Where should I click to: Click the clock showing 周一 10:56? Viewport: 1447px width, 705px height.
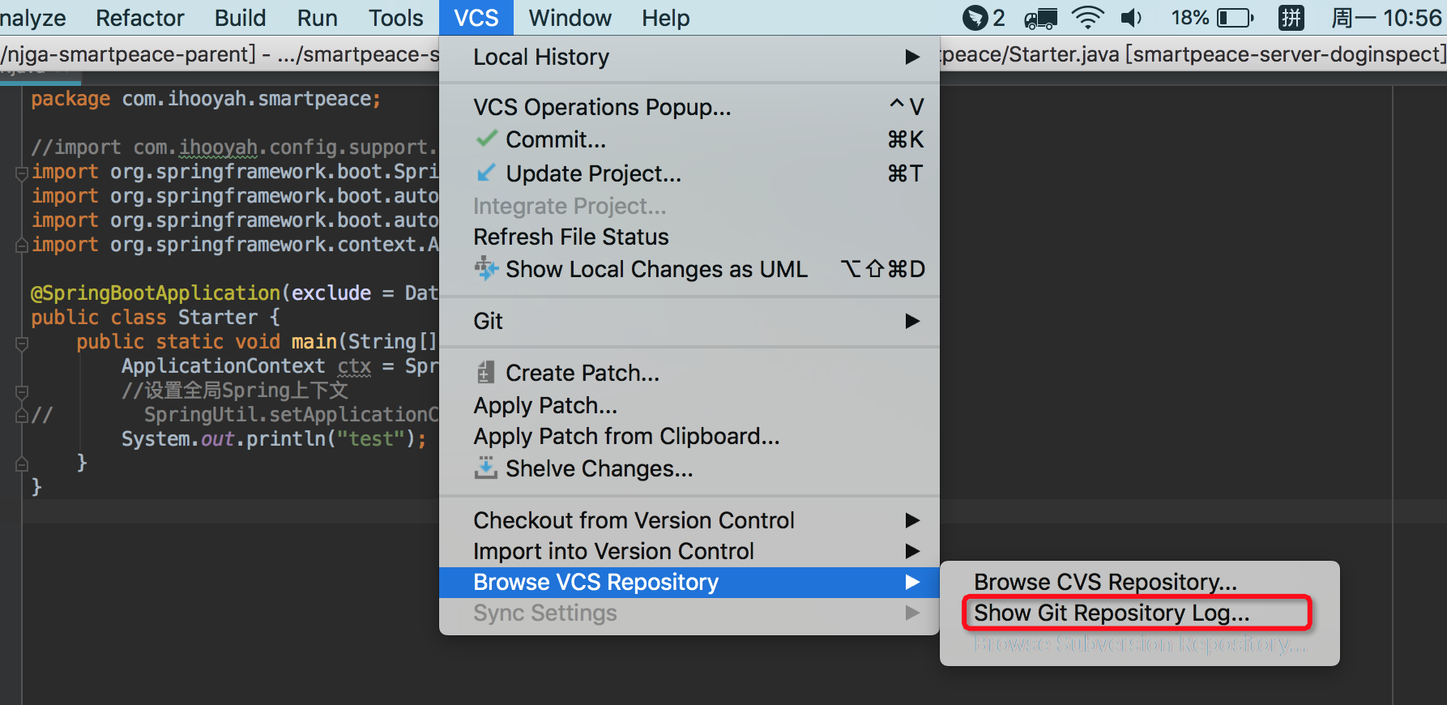coord(1384,17)
